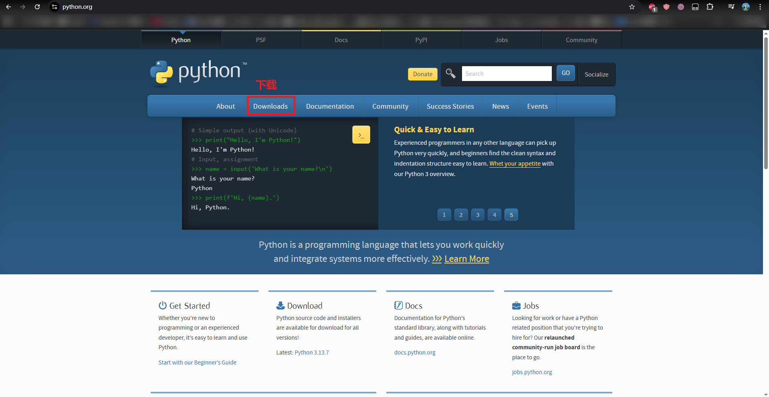769x397 pixels.
Task: Click the yellow Donate button
Action: 423,74
